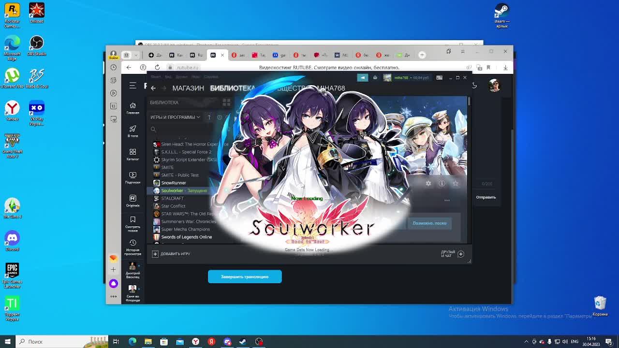
Task: Open Grand Theft Auto V shortcut
Action: [12, 146]
